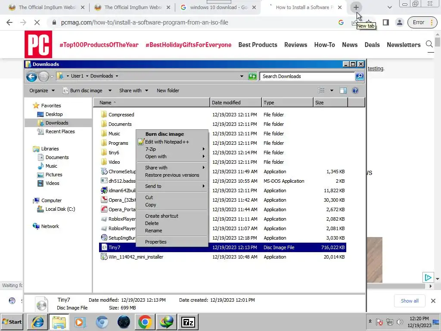Click the Internet Download Manager taskbar icon
Image resolution: width=441 pixels, height=331 pixels.
click(167, 322)
